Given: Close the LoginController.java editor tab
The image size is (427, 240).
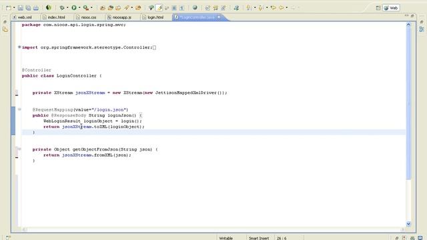Looking at the screenshot, I should coord(219,17).
